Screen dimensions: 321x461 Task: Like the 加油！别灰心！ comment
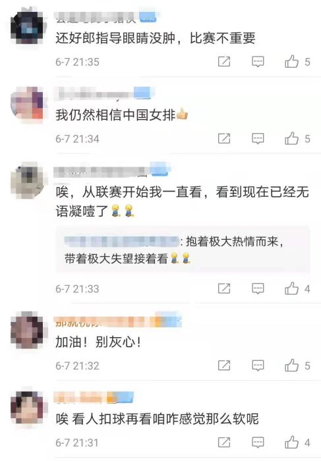click(x=291, y=366)
